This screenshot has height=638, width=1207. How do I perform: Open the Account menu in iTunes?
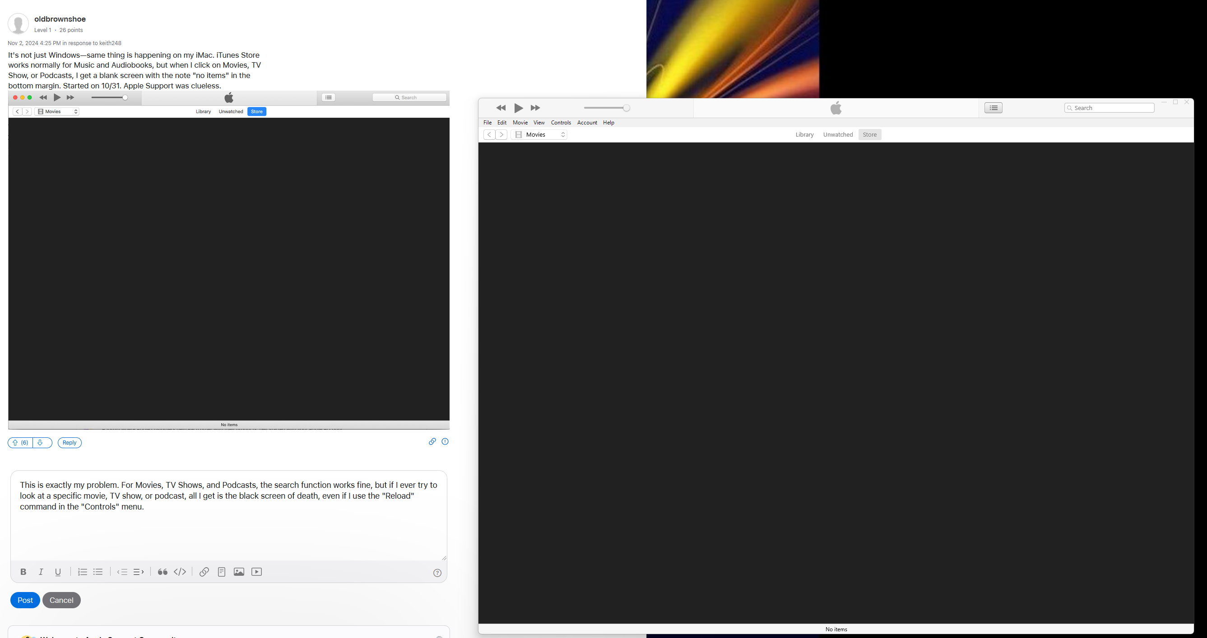click(587, 123)
